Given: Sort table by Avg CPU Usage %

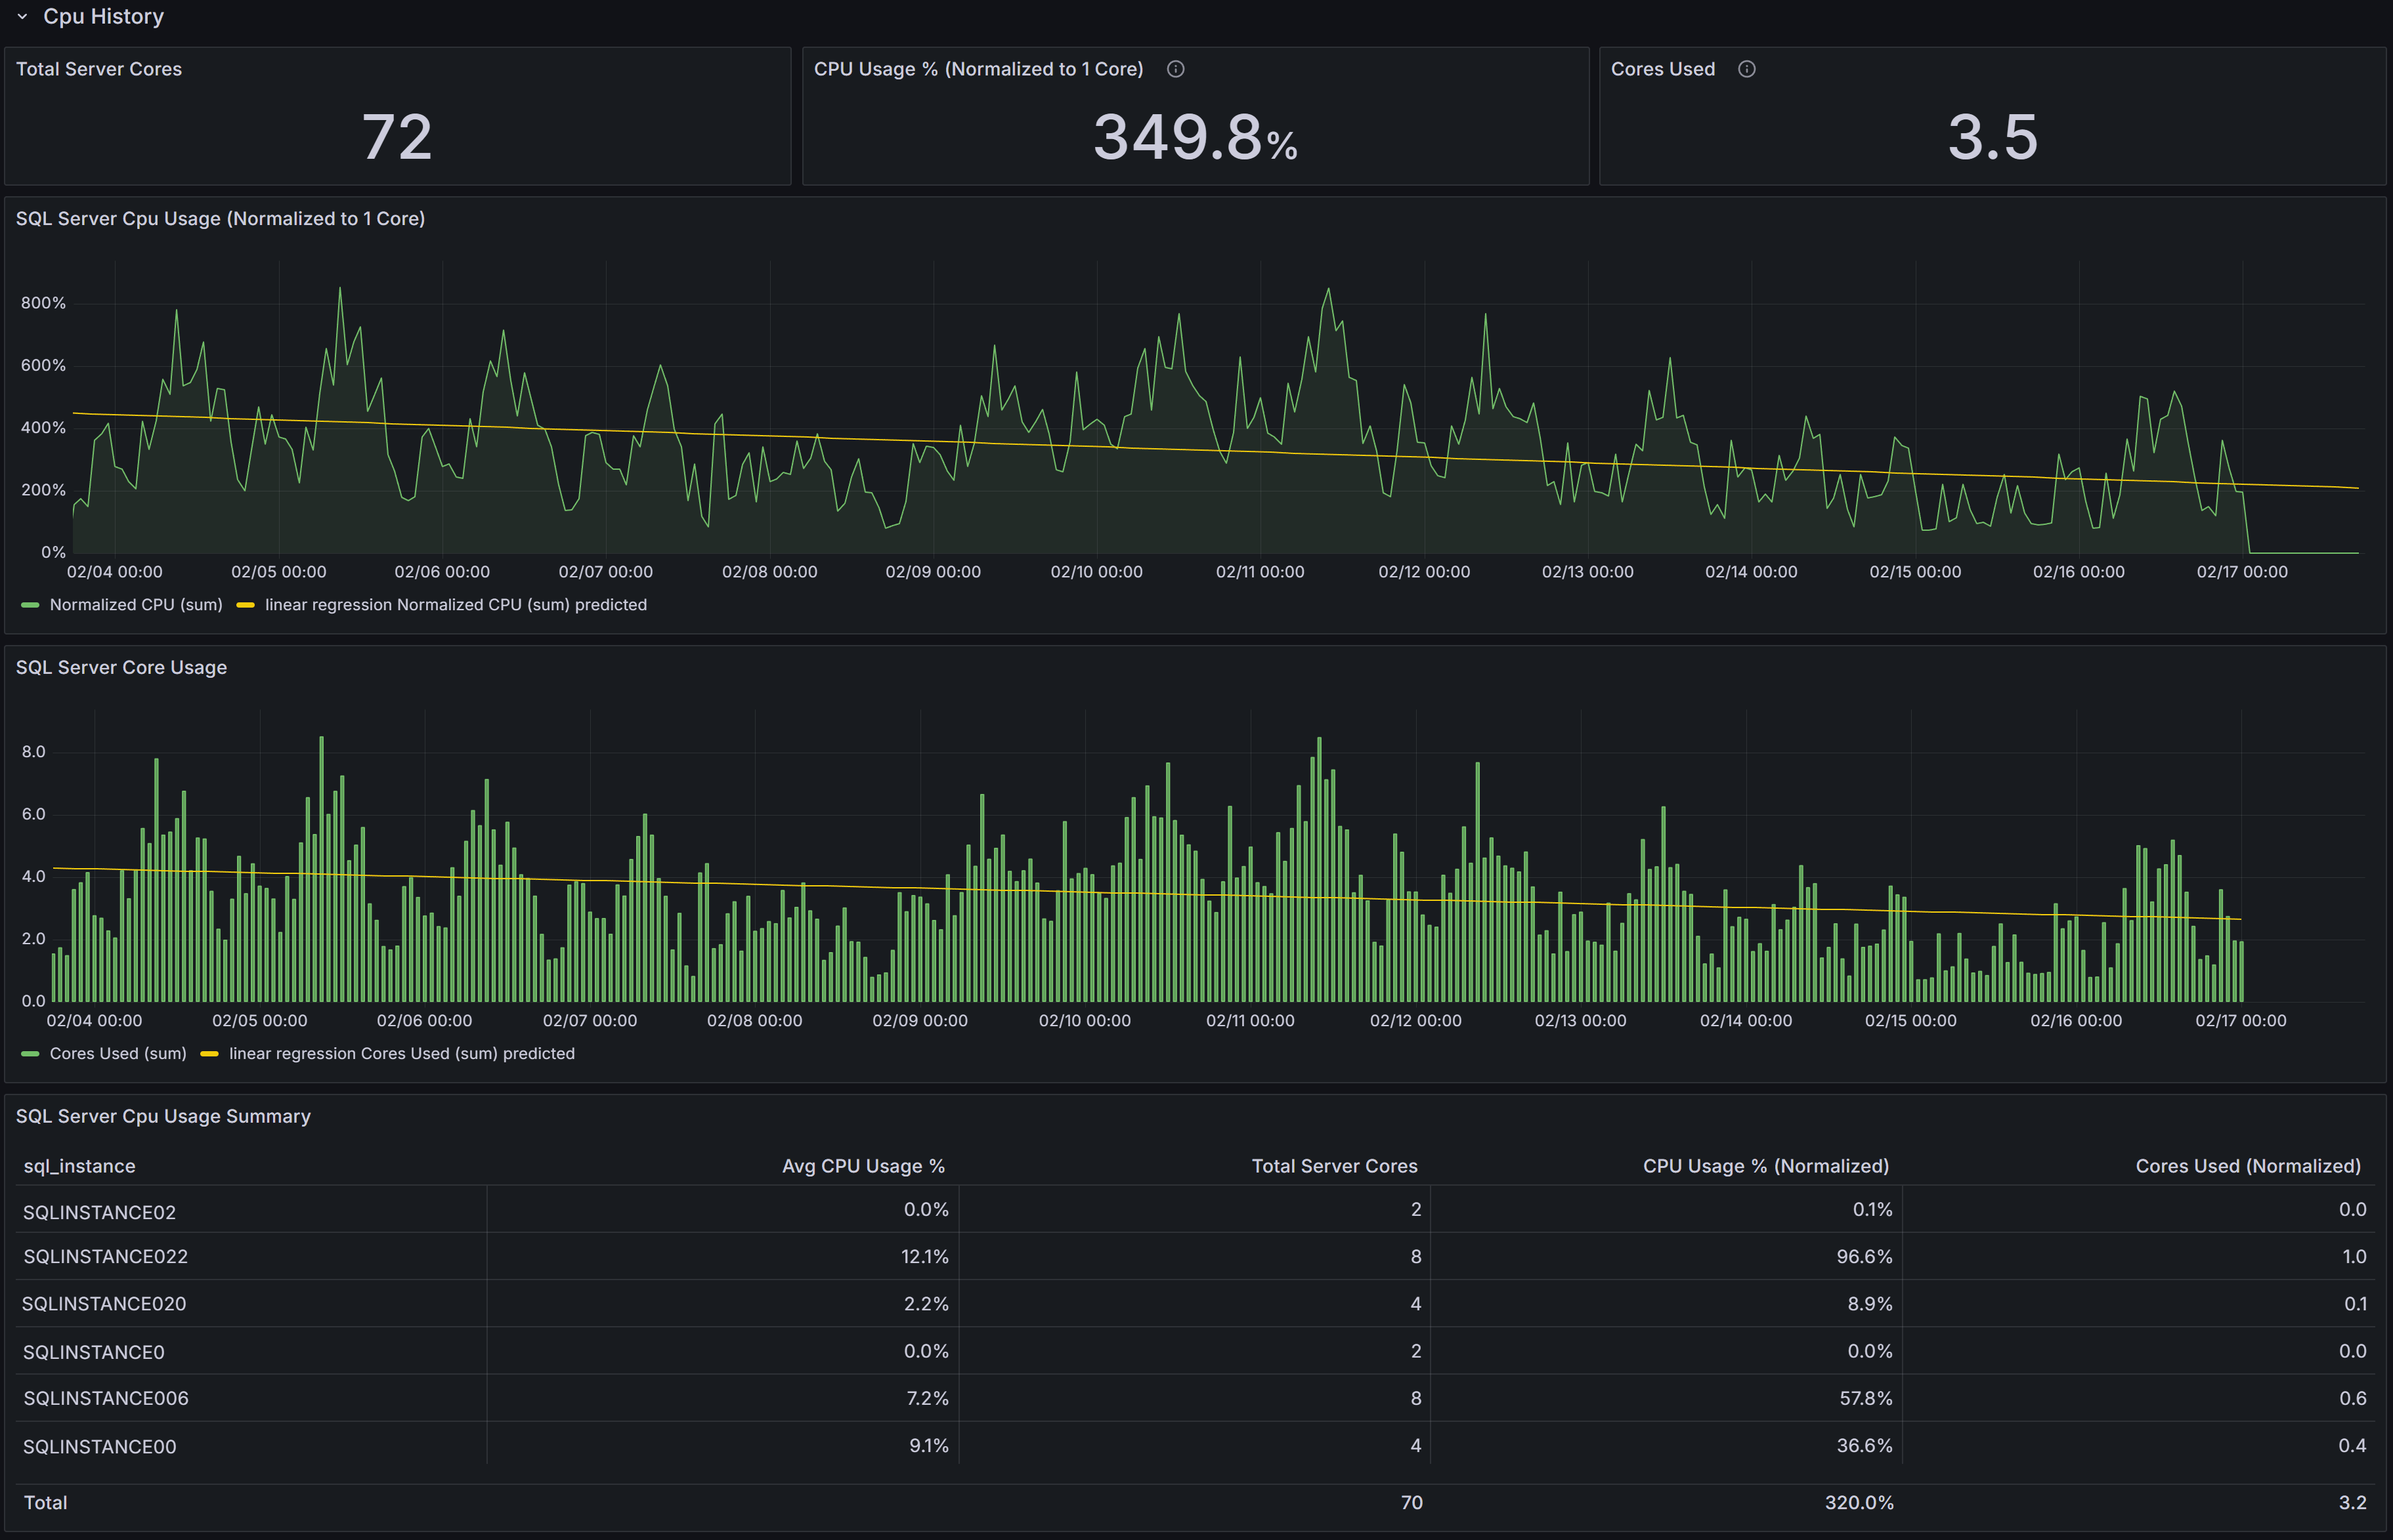Looking at the screenshot, I should pos(863,1165).
